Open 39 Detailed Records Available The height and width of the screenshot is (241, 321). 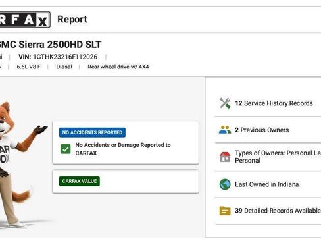coord(278,211)
